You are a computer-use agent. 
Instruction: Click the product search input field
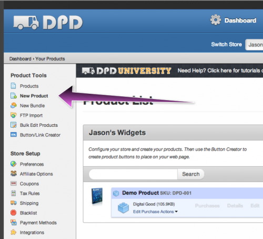133,174
